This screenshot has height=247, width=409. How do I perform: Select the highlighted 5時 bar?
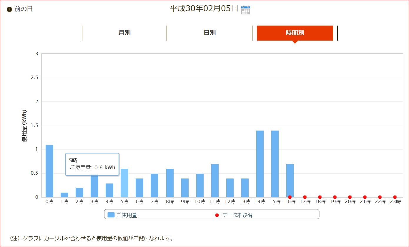124,183
